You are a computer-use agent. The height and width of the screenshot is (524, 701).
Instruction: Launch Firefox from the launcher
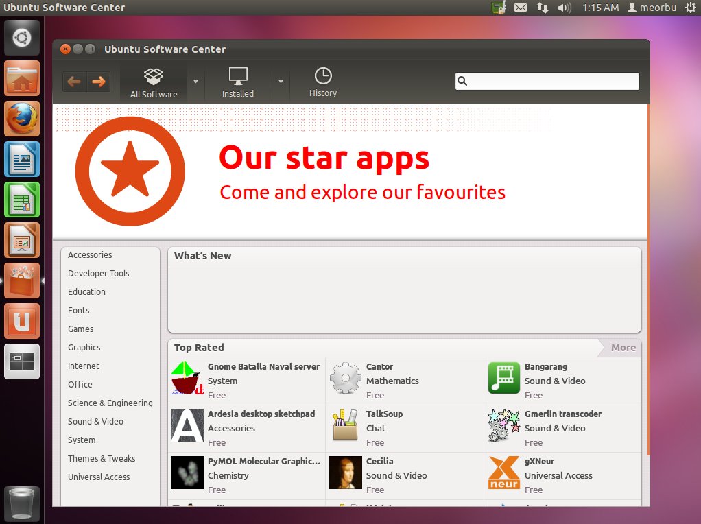(x=22, y=119)
